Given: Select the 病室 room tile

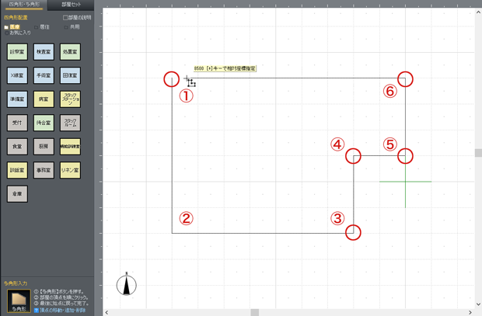Looking at the screenshot, I should click(44, 99).
